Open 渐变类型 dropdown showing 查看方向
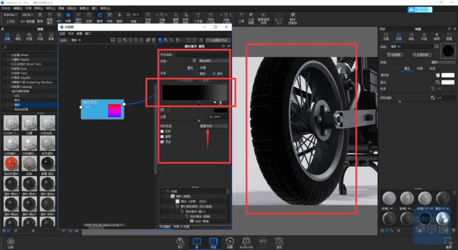 pyautogui.click(x=213, y=126)
